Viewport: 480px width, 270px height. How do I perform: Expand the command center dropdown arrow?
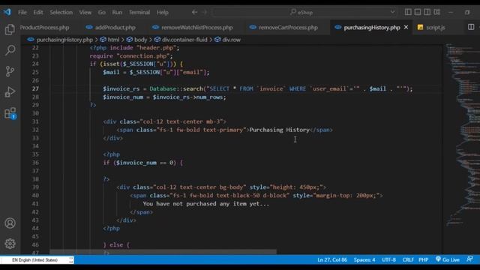[x=392, y=12]
